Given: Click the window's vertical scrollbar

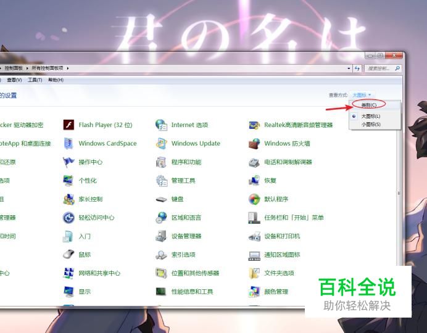Looking at the screenshot, I should [x=399, y=193].
